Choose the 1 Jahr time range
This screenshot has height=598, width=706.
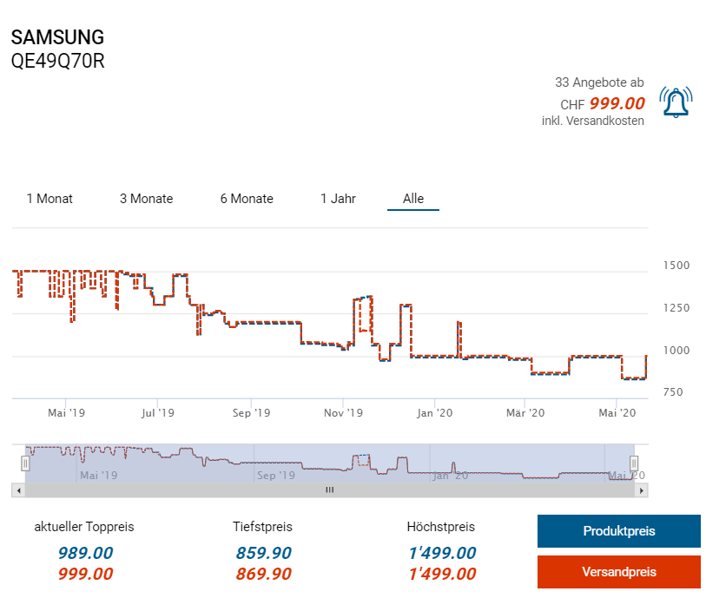click(x=338, y=199)
